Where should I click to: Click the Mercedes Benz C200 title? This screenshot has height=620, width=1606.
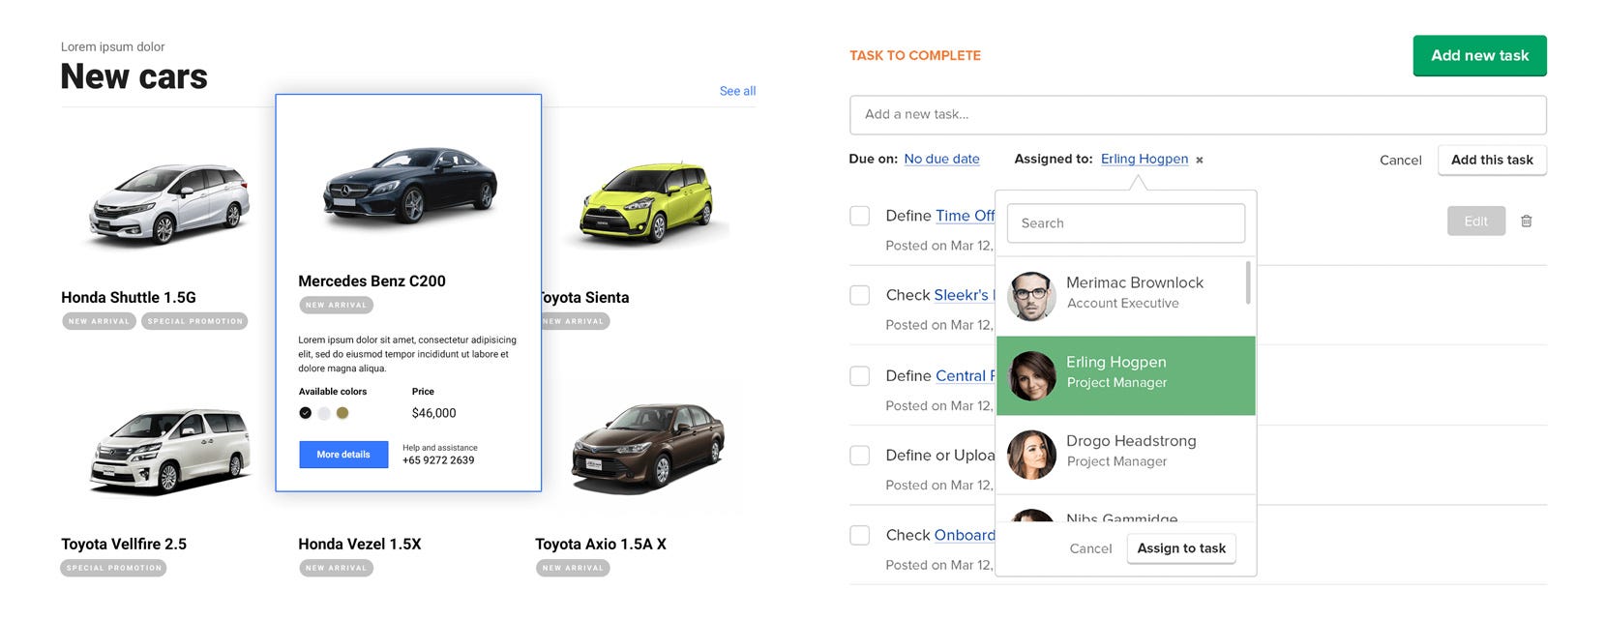coord(372,281)
